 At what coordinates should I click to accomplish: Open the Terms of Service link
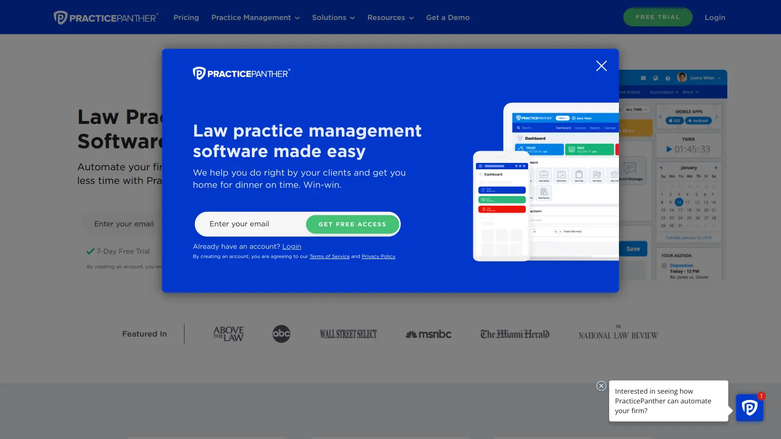coord(329,256)
